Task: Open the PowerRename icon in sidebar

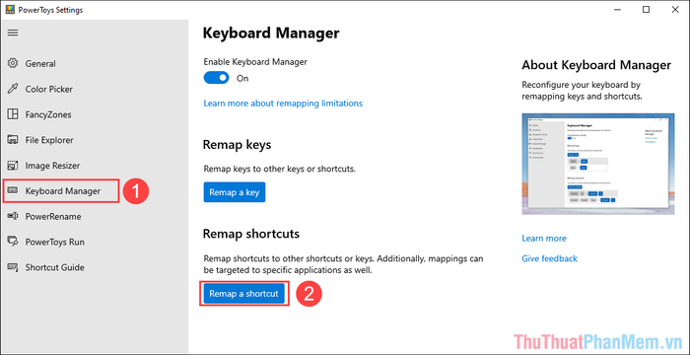Action: pyautogui.click(x=13, y=216)
